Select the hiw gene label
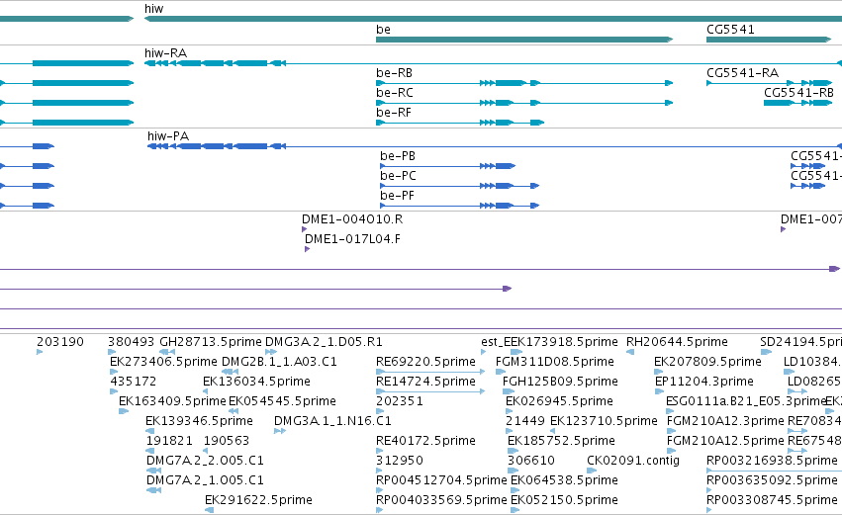 point(153,9)
